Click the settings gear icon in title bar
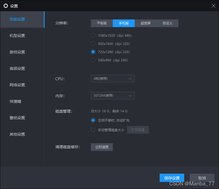The image size is (219, 189). click(x=6, y=6)
